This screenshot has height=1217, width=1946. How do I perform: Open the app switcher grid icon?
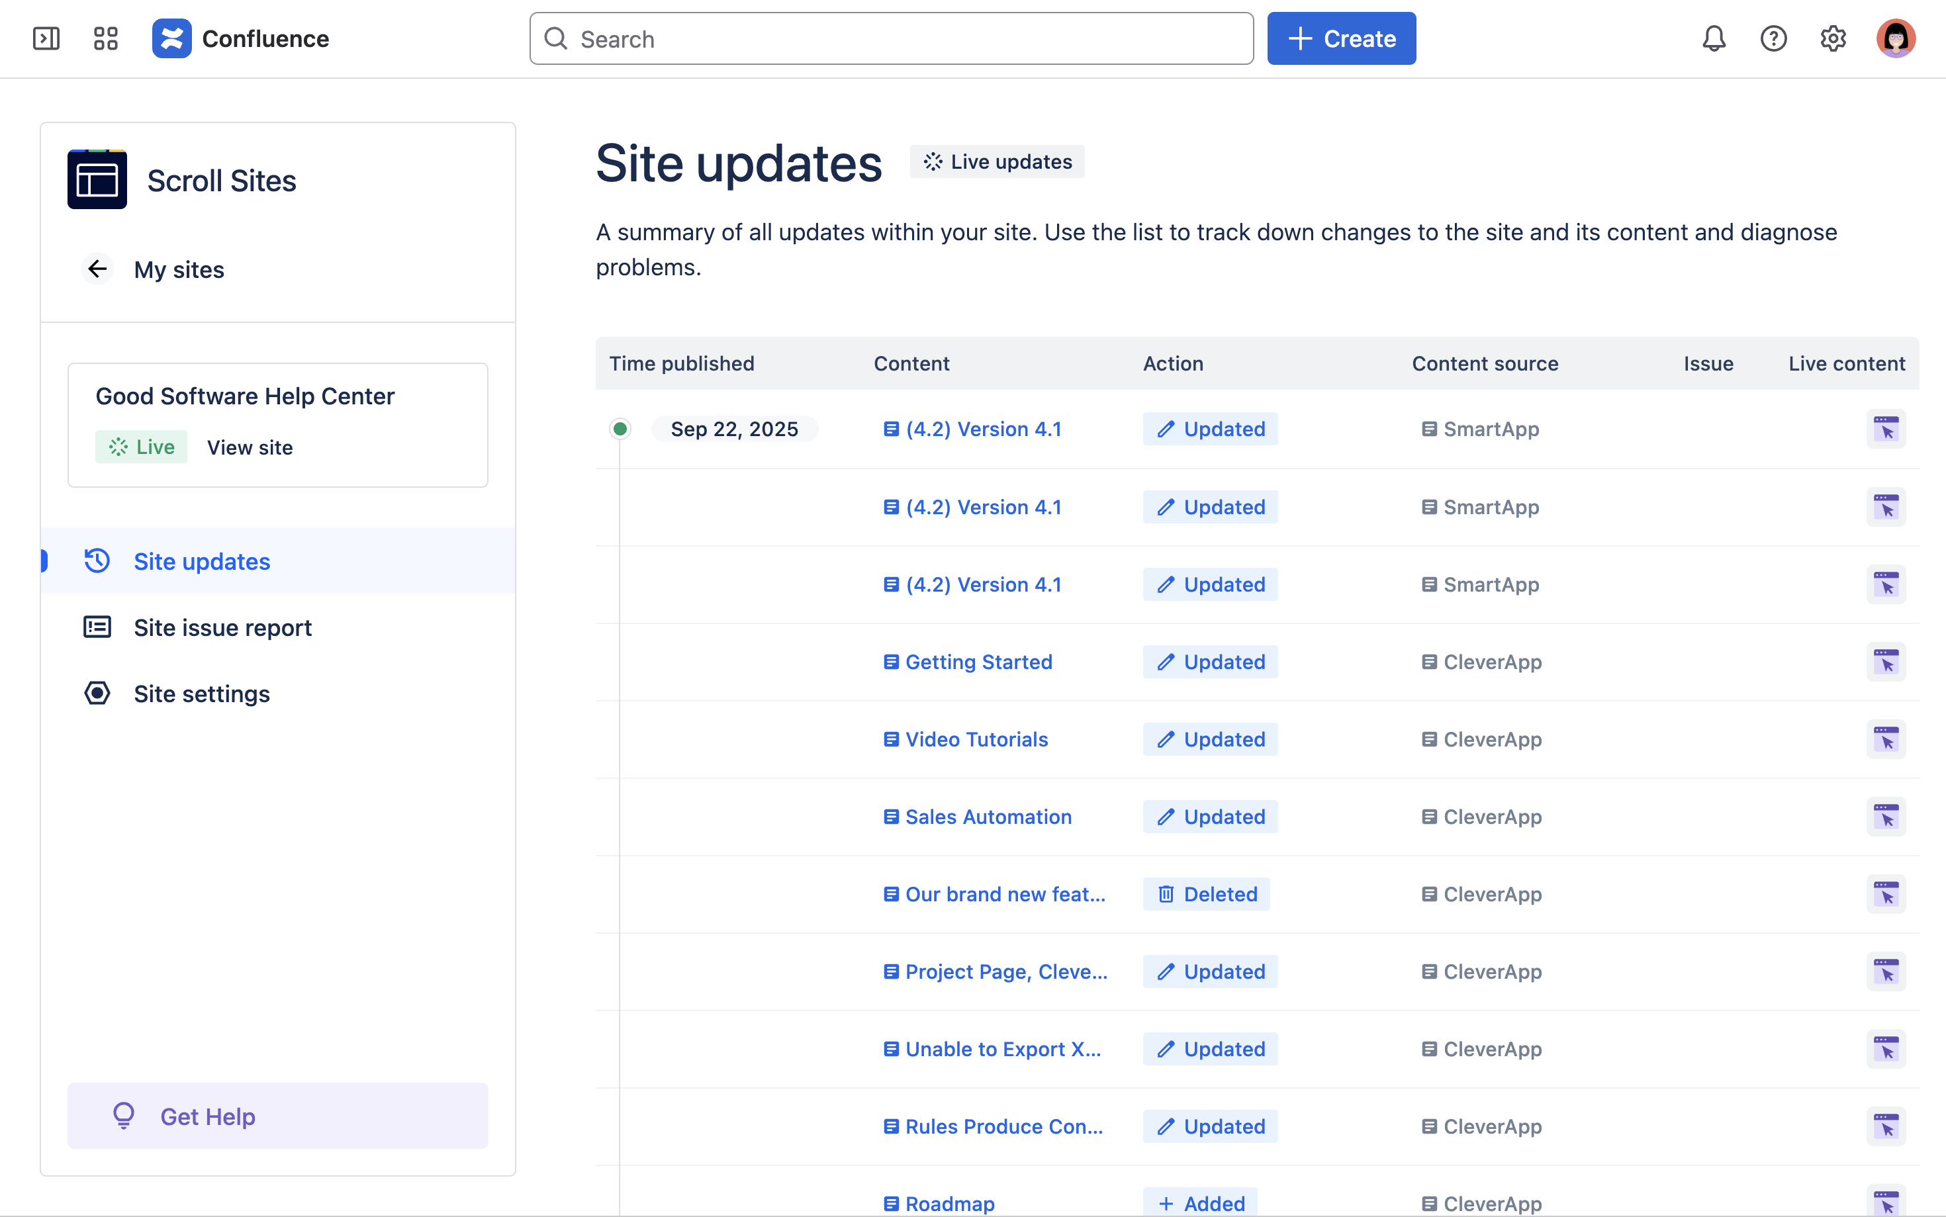pos(105,38)
